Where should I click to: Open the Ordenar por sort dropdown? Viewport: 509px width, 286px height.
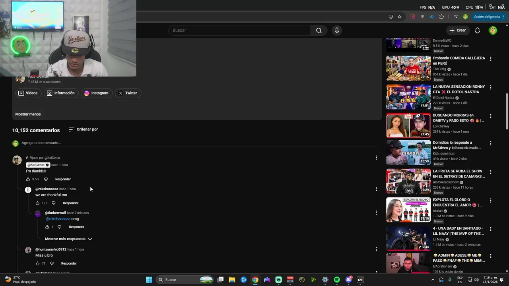pyautogui.click(x=83, y=129)
